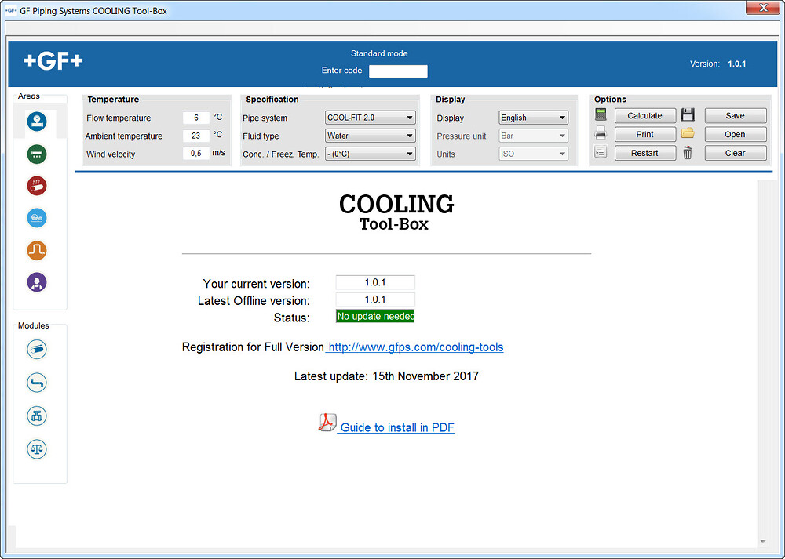785x559 pixels.
Task: Close the COOLING Tool-Box window
Action: coord(763,7)
